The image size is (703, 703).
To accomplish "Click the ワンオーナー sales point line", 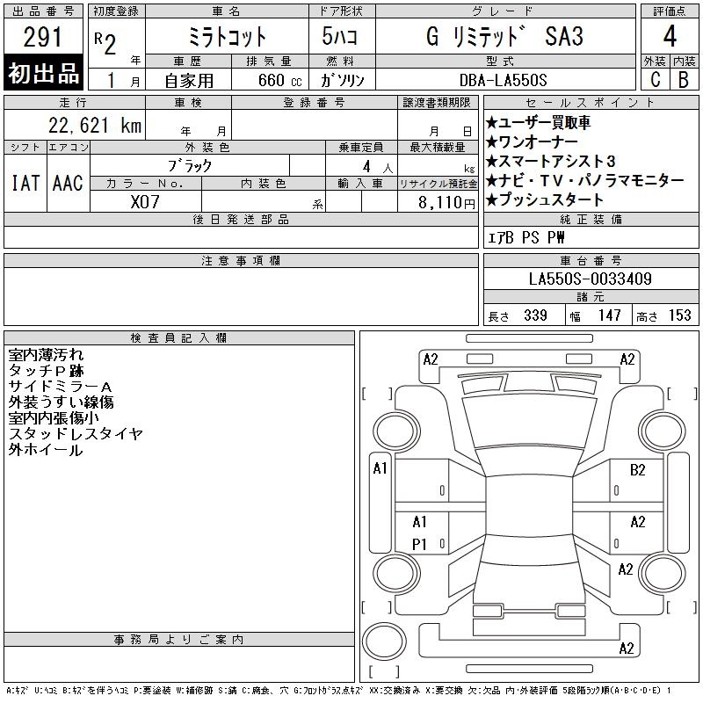I will tap(532, 142).
